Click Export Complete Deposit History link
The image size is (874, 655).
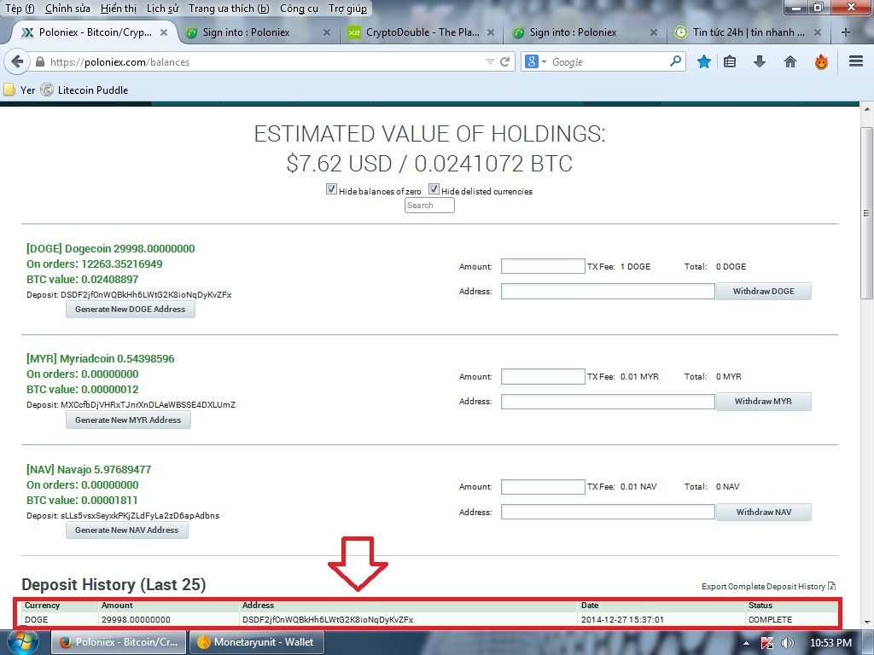pos(763,586)
